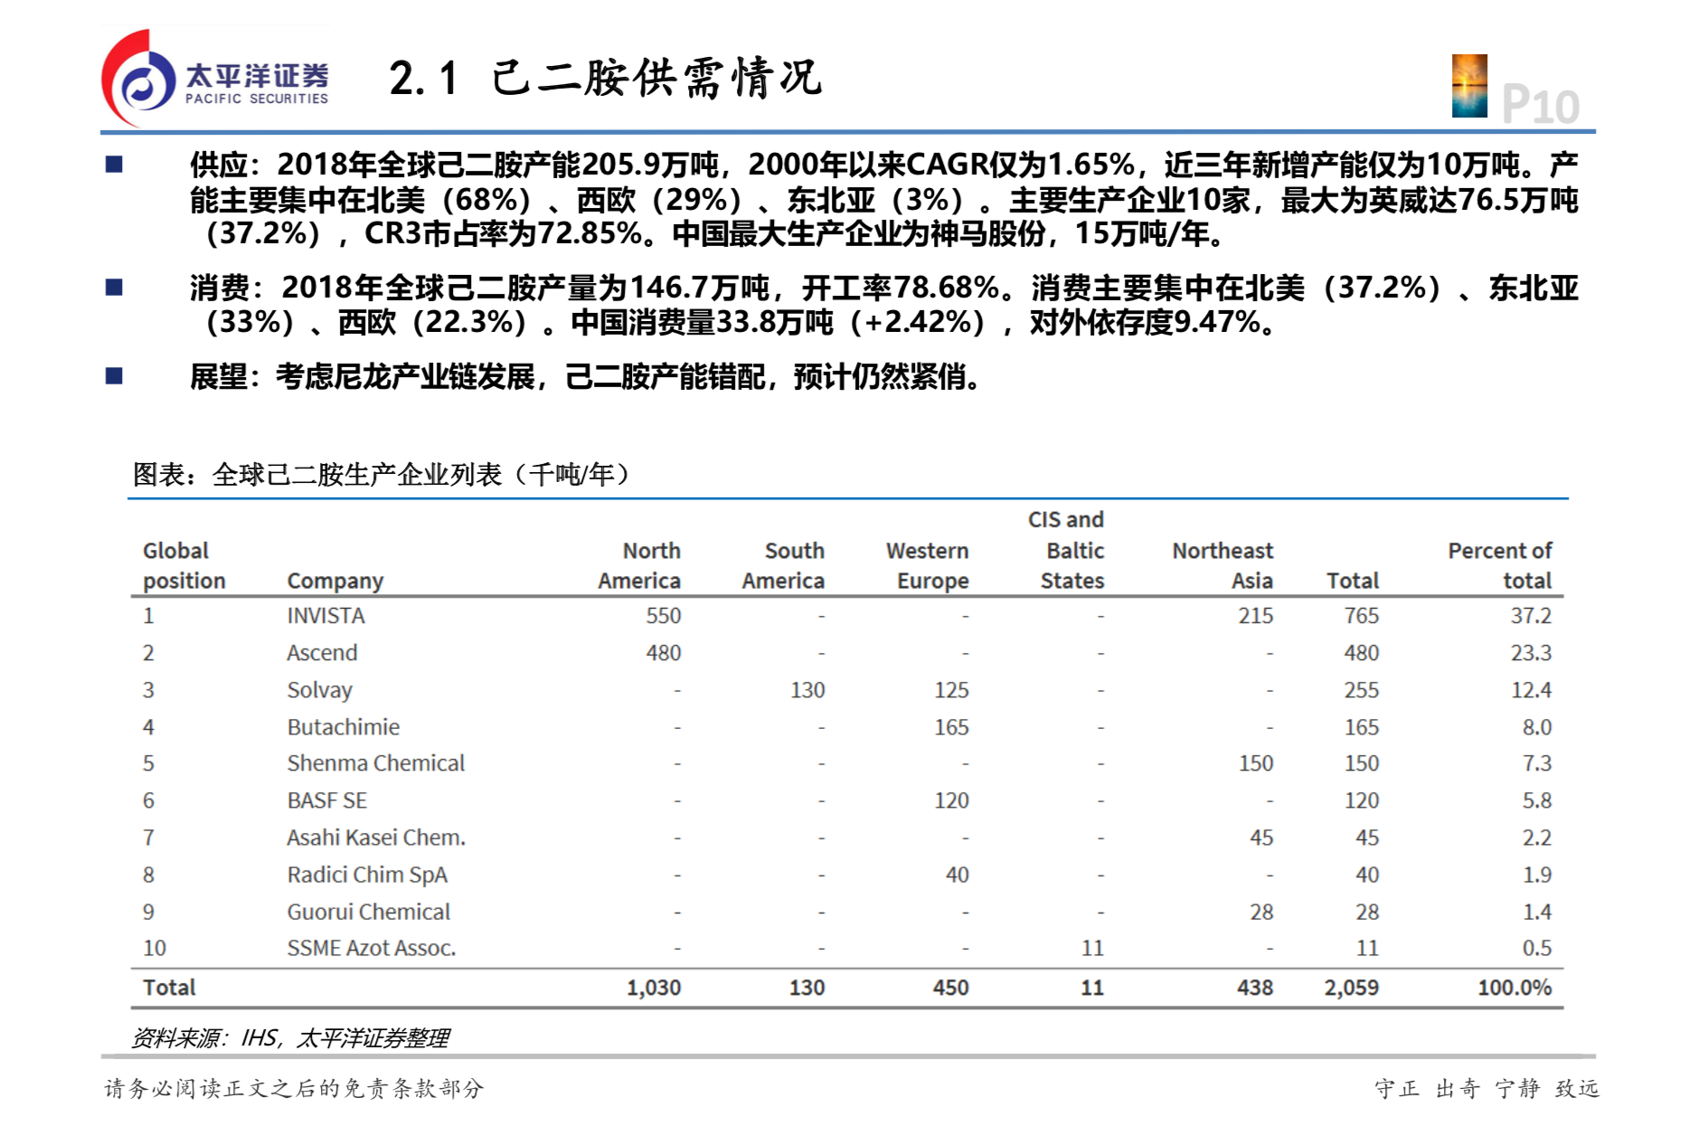
Task: Click the Northeast Asia total 438
Action: 1255,988
